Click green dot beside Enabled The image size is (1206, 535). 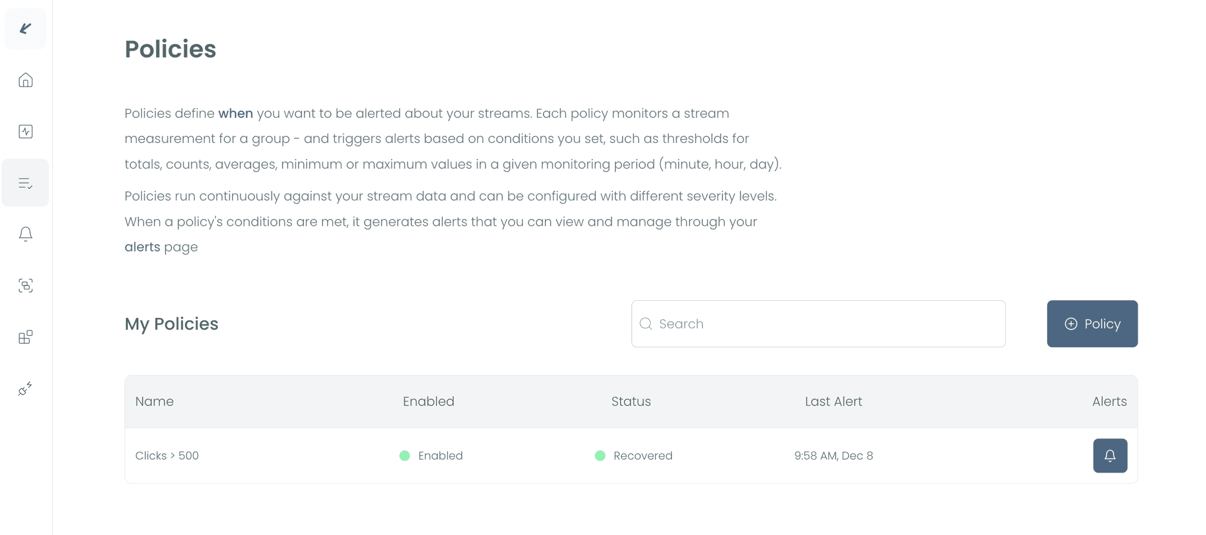pos(405,456)
